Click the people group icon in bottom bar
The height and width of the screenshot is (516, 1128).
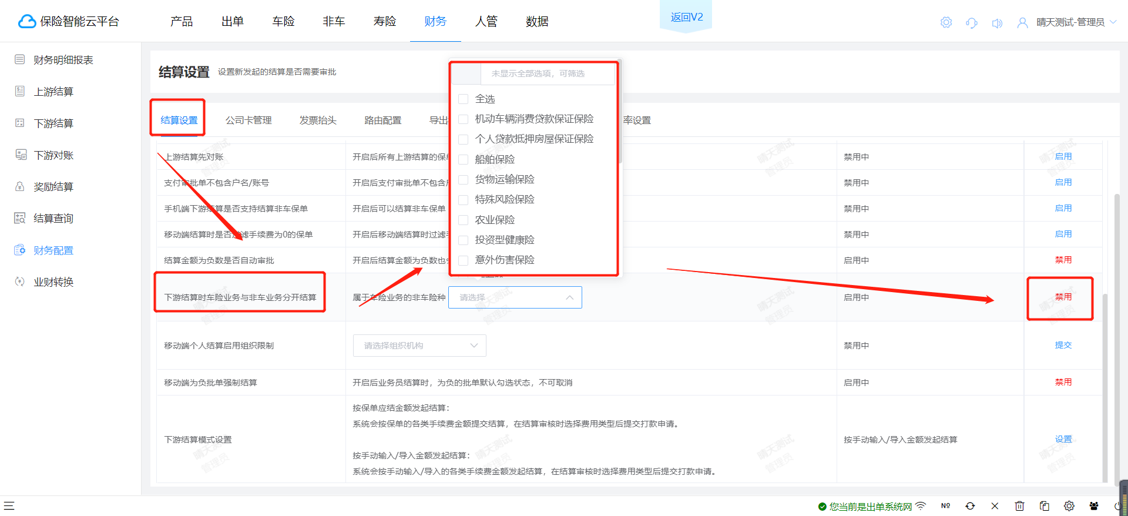click(1093, 506)
